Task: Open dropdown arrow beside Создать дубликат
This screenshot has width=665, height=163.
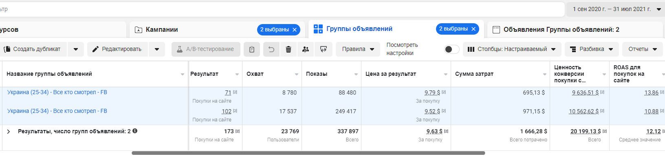Action: (76, 49)
